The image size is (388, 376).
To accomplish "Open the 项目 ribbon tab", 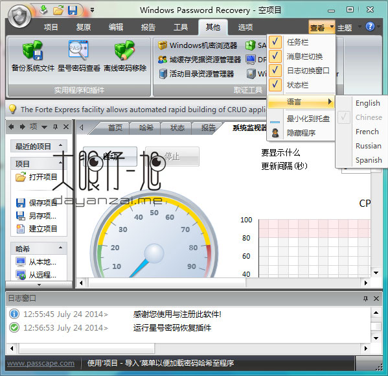I will pyautogui.click(x=51, y=27).
